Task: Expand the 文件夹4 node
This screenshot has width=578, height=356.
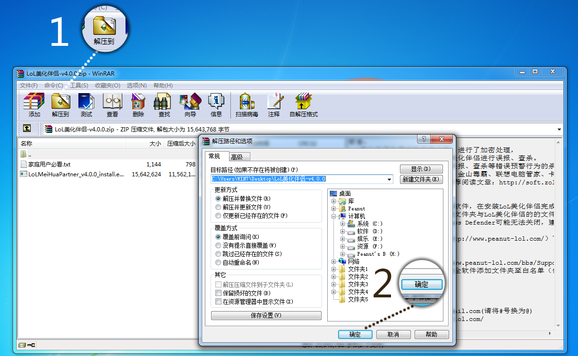Action: [x=334, y=292]
